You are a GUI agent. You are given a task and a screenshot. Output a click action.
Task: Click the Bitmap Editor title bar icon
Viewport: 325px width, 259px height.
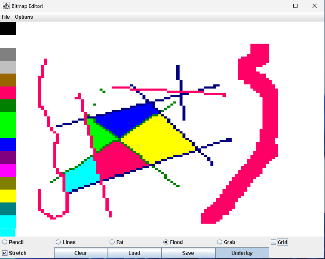6,6
